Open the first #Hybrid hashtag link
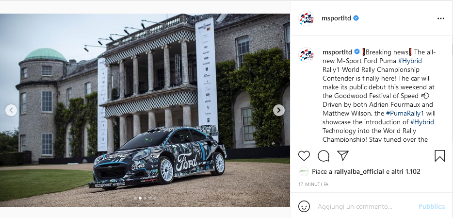 (x=410, y=61)
